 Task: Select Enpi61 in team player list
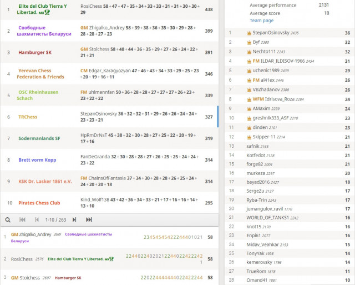coord(253,236)
